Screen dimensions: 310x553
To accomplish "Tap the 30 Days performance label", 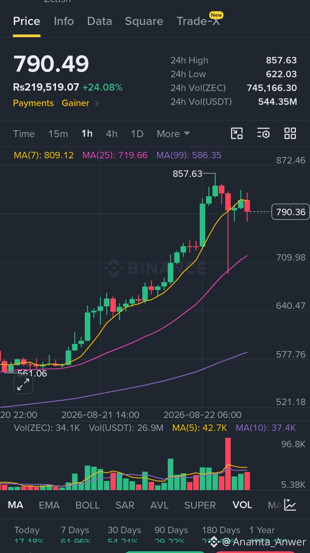I will click(x=124, y=530).
